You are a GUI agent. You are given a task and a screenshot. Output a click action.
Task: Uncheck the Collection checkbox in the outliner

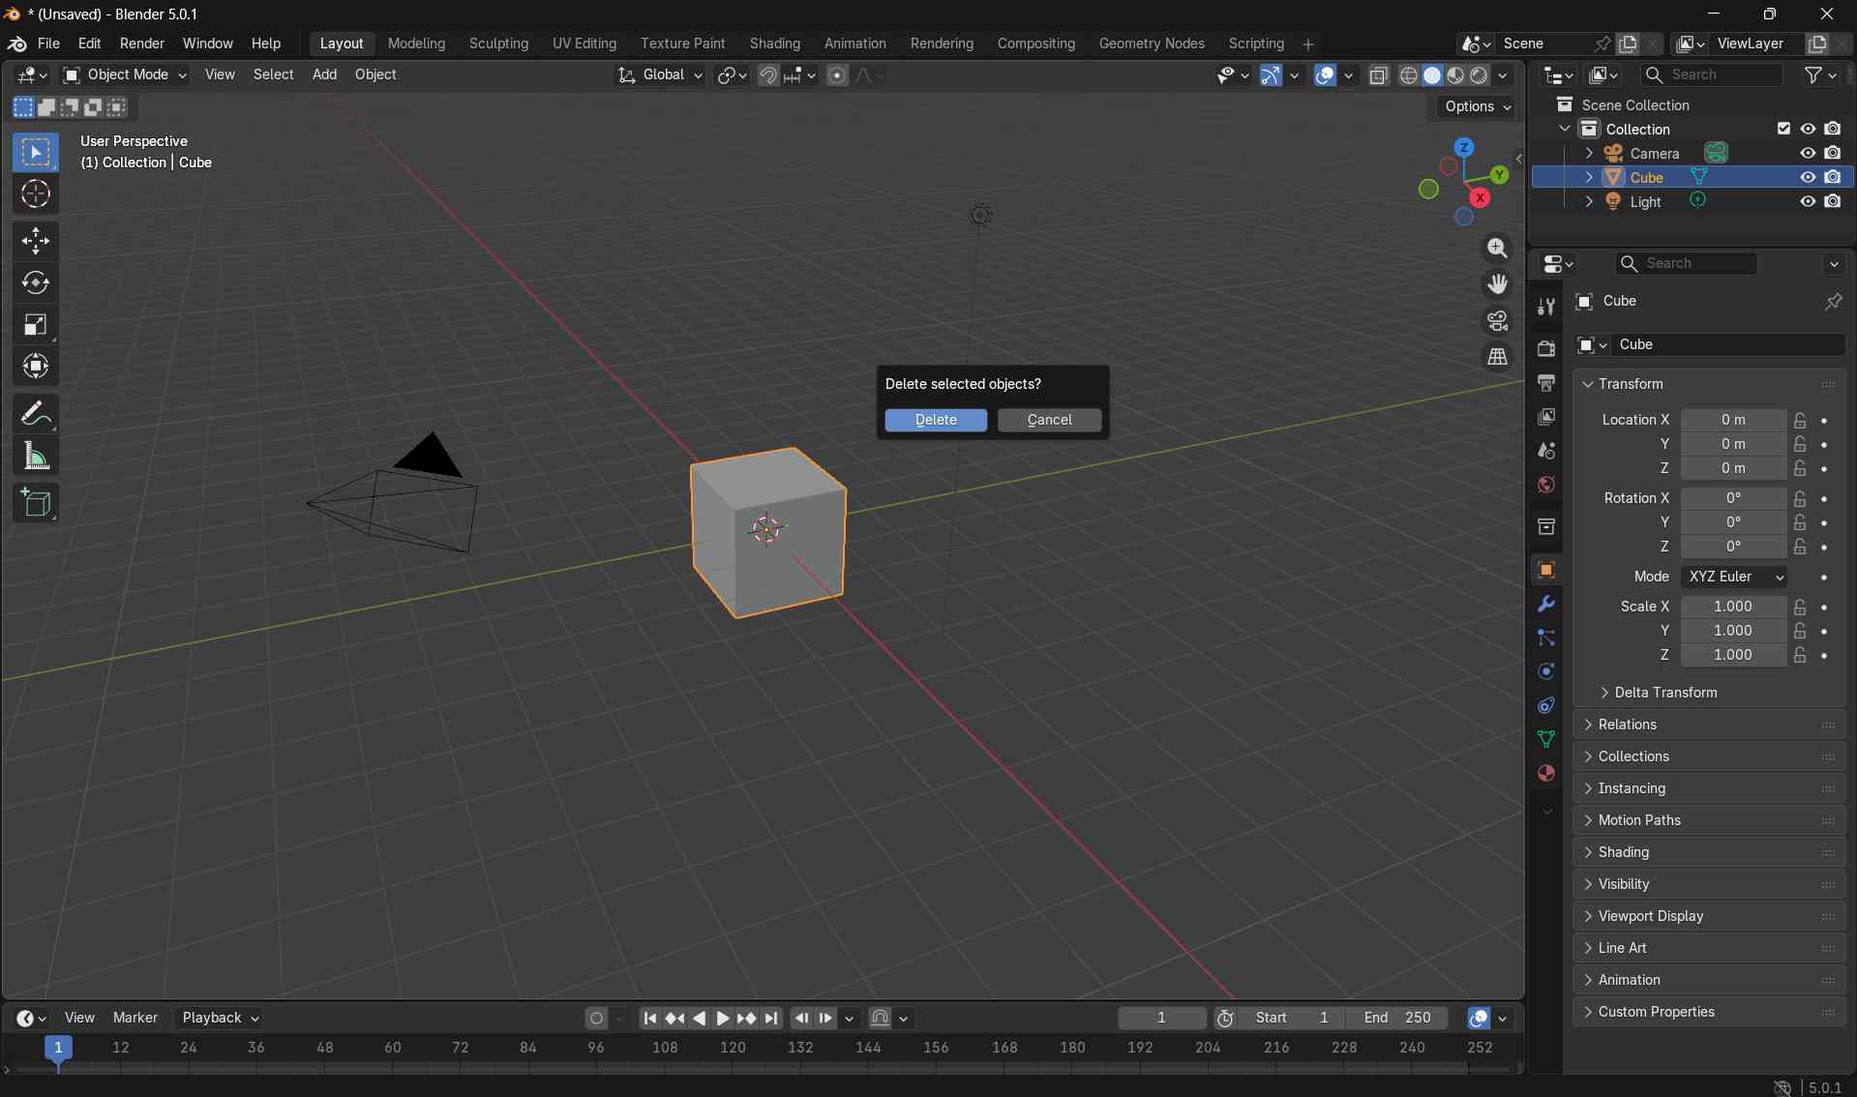coord(1783,128)
